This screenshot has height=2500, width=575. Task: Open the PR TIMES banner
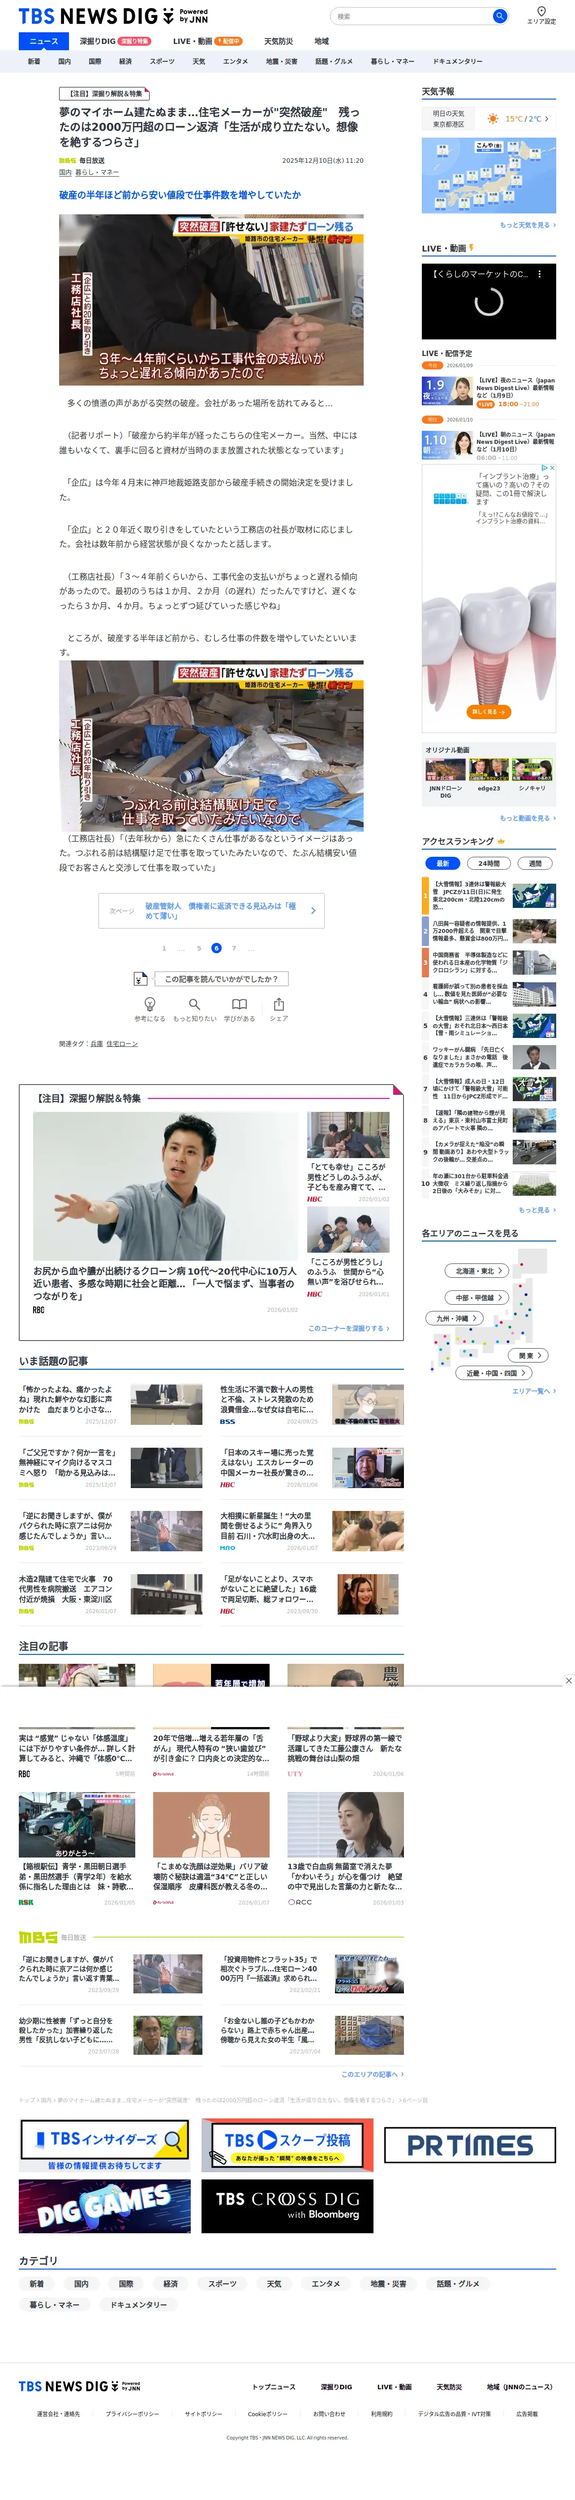470,2145
